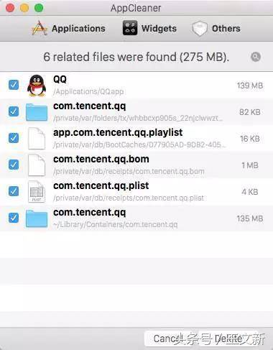
Task: Click the search magnifier icon beside results
Action: coord(256,57)
